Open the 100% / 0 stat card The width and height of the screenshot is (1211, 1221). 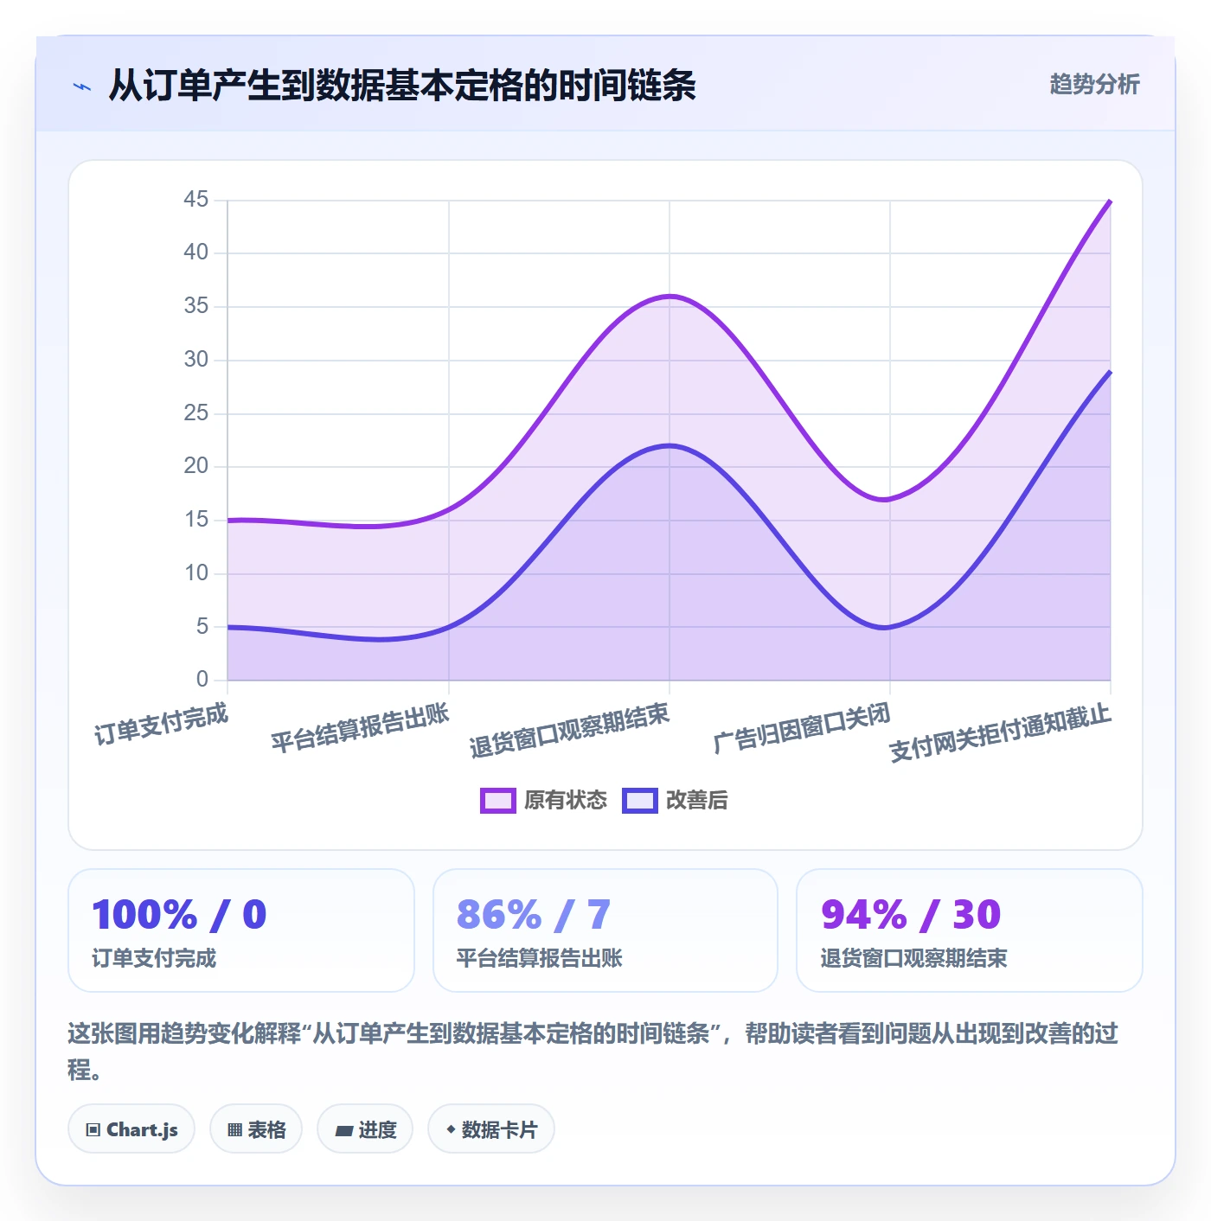(241, 930)
